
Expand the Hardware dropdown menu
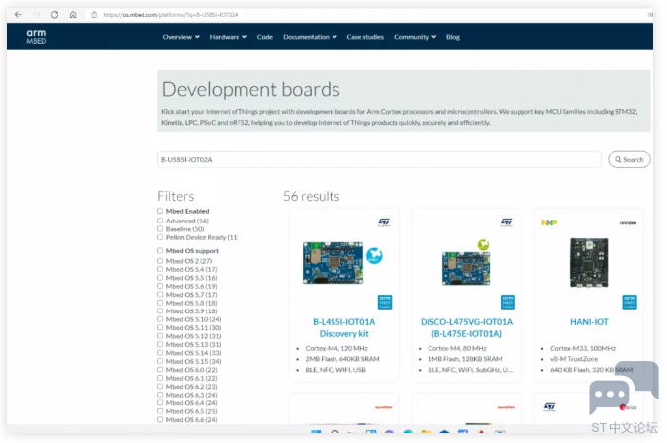pyautogui.click(x=228, y=37)
